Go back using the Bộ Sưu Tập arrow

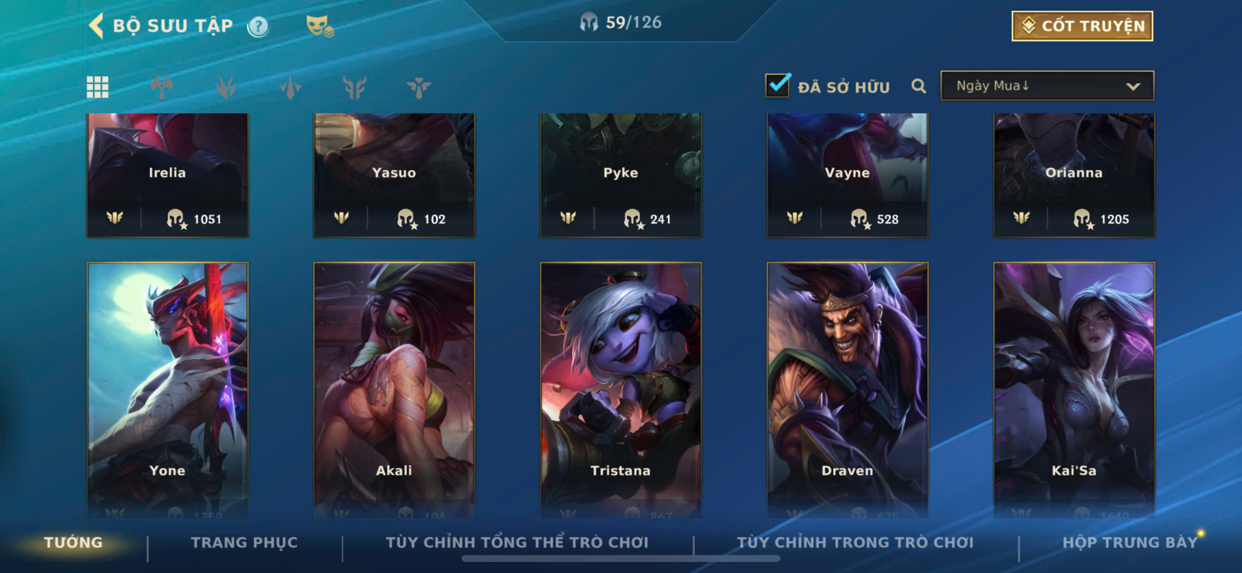(97, 25)
